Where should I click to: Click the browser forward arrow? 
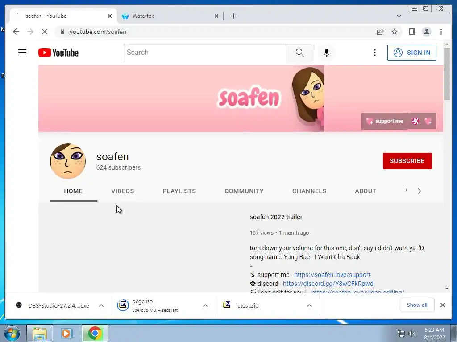pos(30,32)
